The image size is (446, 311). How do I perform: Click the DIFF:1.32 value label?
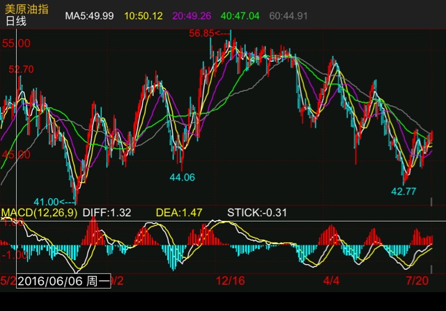[x=107, y=213]
